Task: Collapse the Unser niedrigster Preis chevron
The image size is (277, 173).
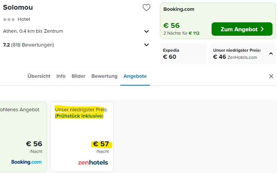Action: tap(271, 54)
